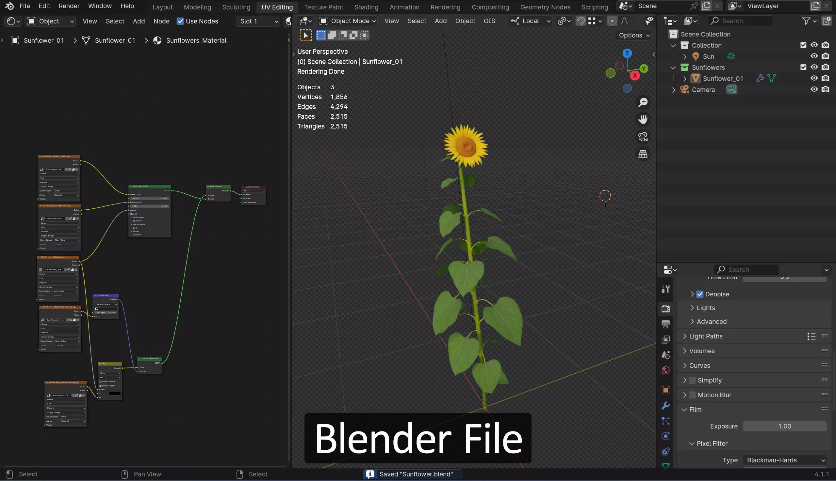Switch perspective/orthographic grid icon
Viewport: 836px width, 481px height.
coord(643,154)
